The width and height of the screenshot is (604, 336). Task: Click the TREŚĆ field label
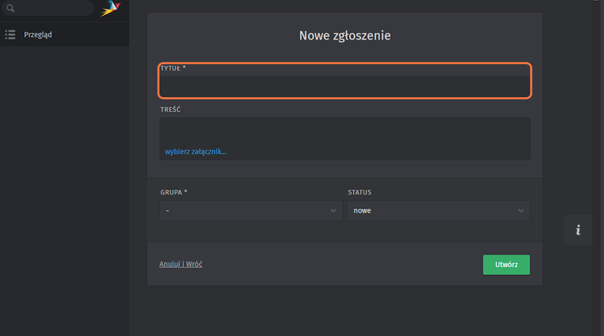click(170, 109)
